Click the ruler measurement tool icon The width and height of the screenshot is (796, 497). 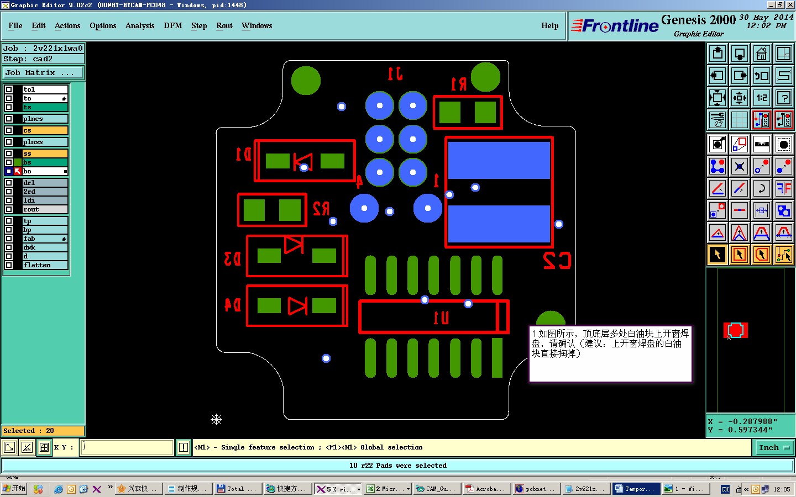762,144
